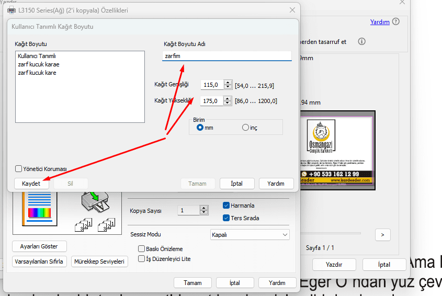Click the first collated pages icon

click(84, 225)
